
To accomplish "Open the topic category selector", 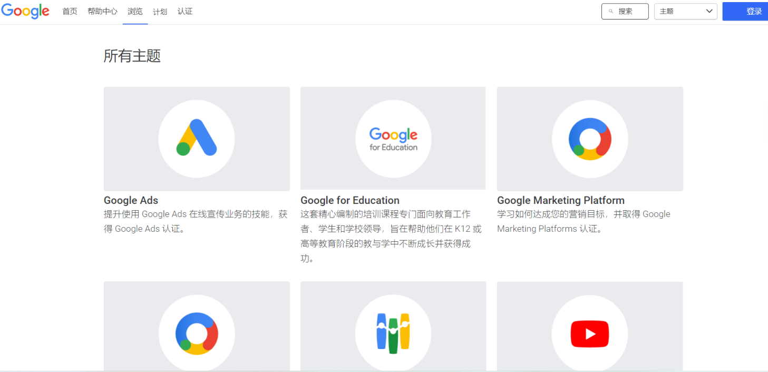I will coord(685,11).
